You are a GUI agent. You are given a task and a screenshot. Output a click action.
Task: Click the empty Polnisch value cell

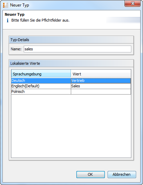pyautogui.click(x=101, y=91)
